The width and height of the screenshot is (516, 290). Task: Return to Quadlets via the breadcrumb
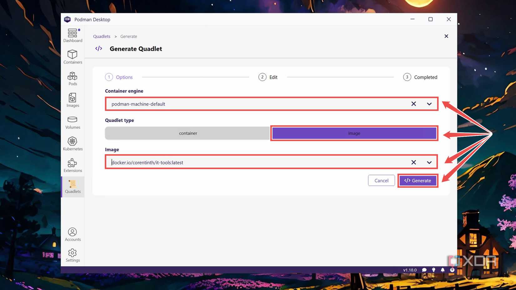pyautogui.click(x=101, y=36)
